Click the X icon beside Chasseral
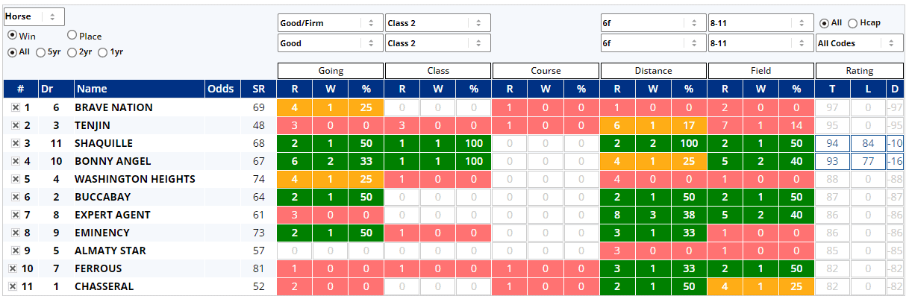 (13, 286)
